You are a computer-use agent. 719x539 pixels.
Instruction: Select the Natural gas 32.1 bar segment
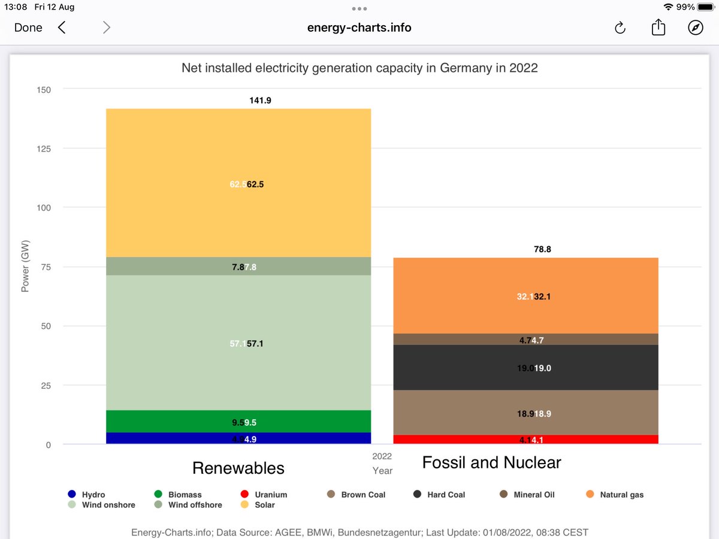[525, 296]
